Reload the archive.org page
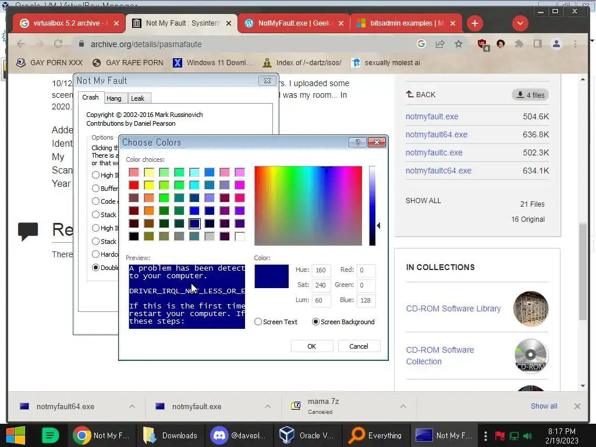Viewport: 596px width, 447px height. (58, 44)
